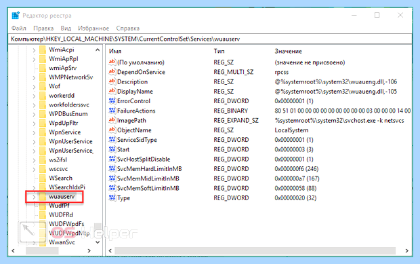Image resolution: width=420 pixels, height=264 pixels.
Task: Expand the WmiApRpl tree node
Action: click(34, 59)
